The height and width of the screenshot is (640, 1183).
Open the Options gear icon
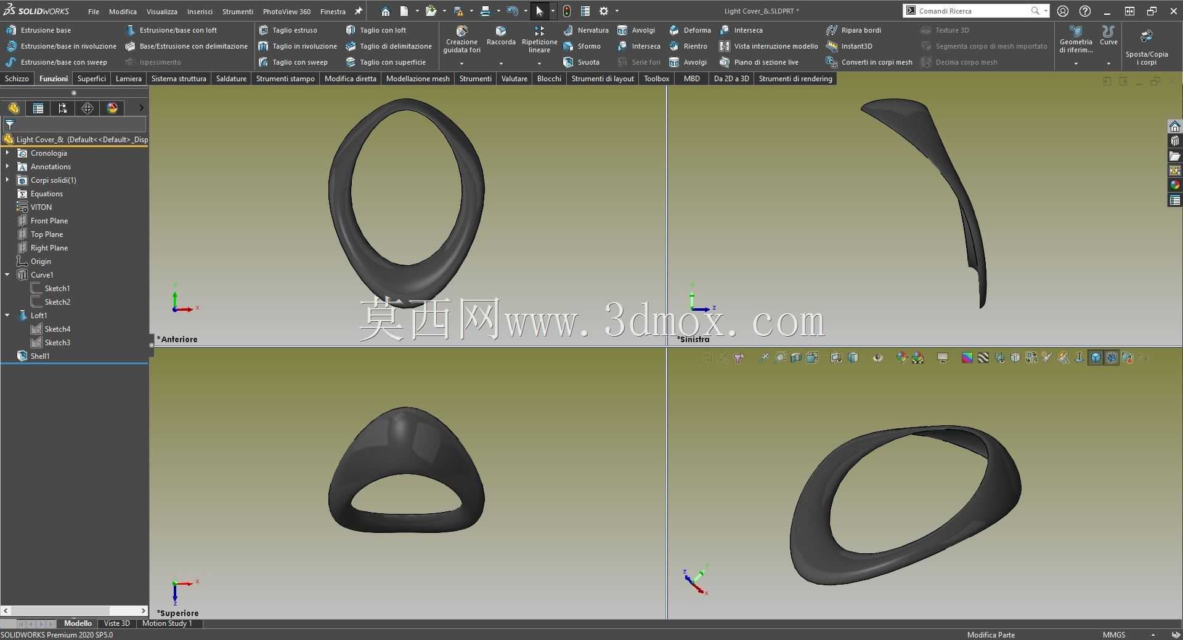click(x=604, y=11)
